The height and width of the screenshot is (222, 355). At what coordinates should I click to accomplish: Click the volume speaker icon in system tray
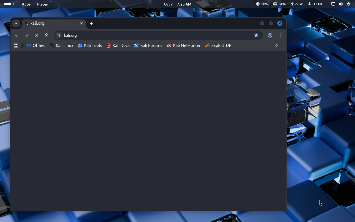click(341, 4)
